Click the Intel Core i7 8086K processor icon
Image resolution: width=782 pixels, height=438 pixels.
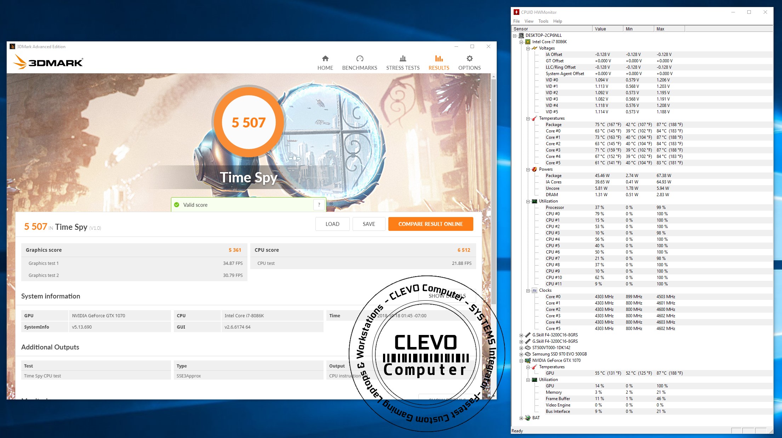pos(528,42)
